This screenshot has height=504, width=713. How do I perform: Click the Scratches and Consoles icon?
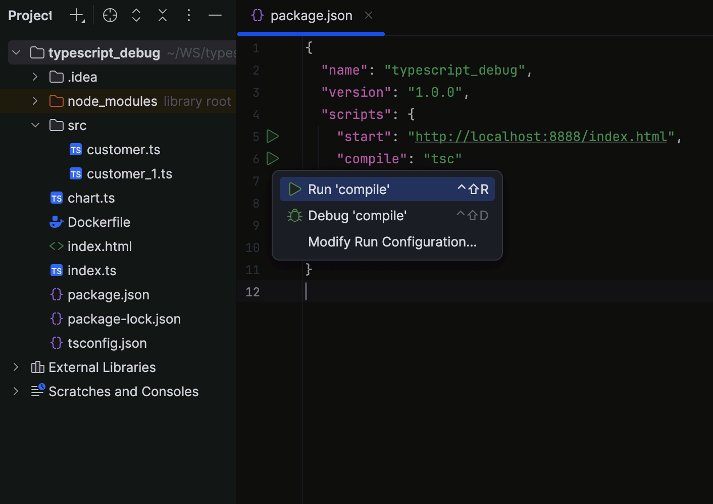38,391
